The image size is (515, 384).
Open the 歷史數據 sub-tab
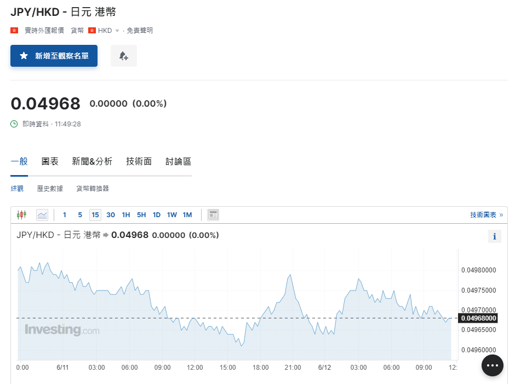tap(50, 189)
